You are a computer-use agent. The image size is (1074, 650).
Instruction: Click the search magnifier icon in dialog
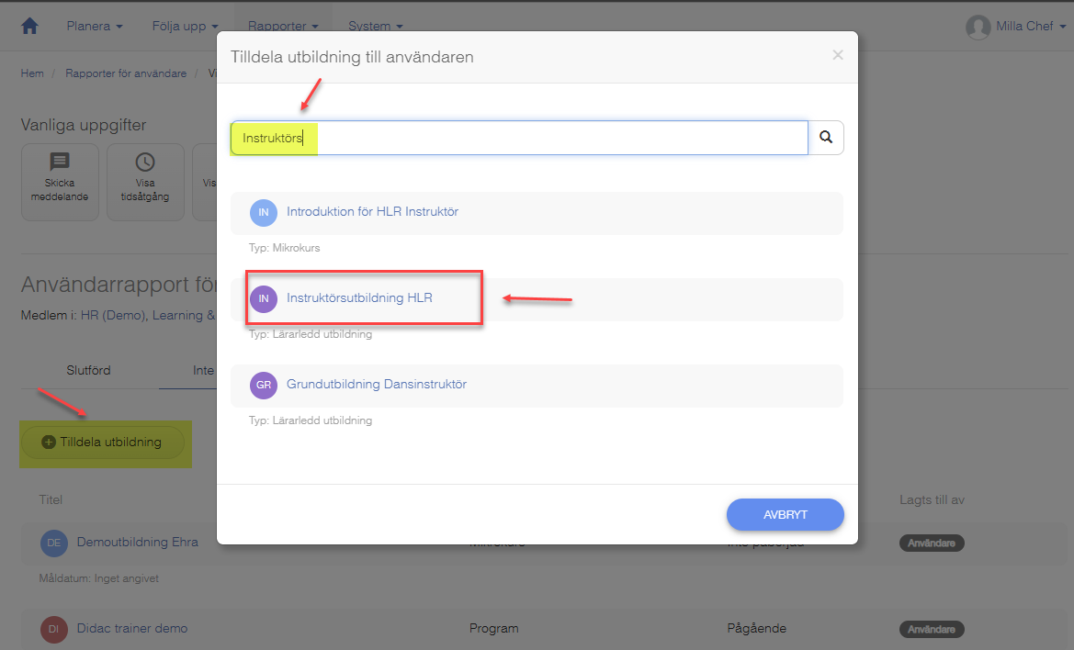[x=826, y=138]
